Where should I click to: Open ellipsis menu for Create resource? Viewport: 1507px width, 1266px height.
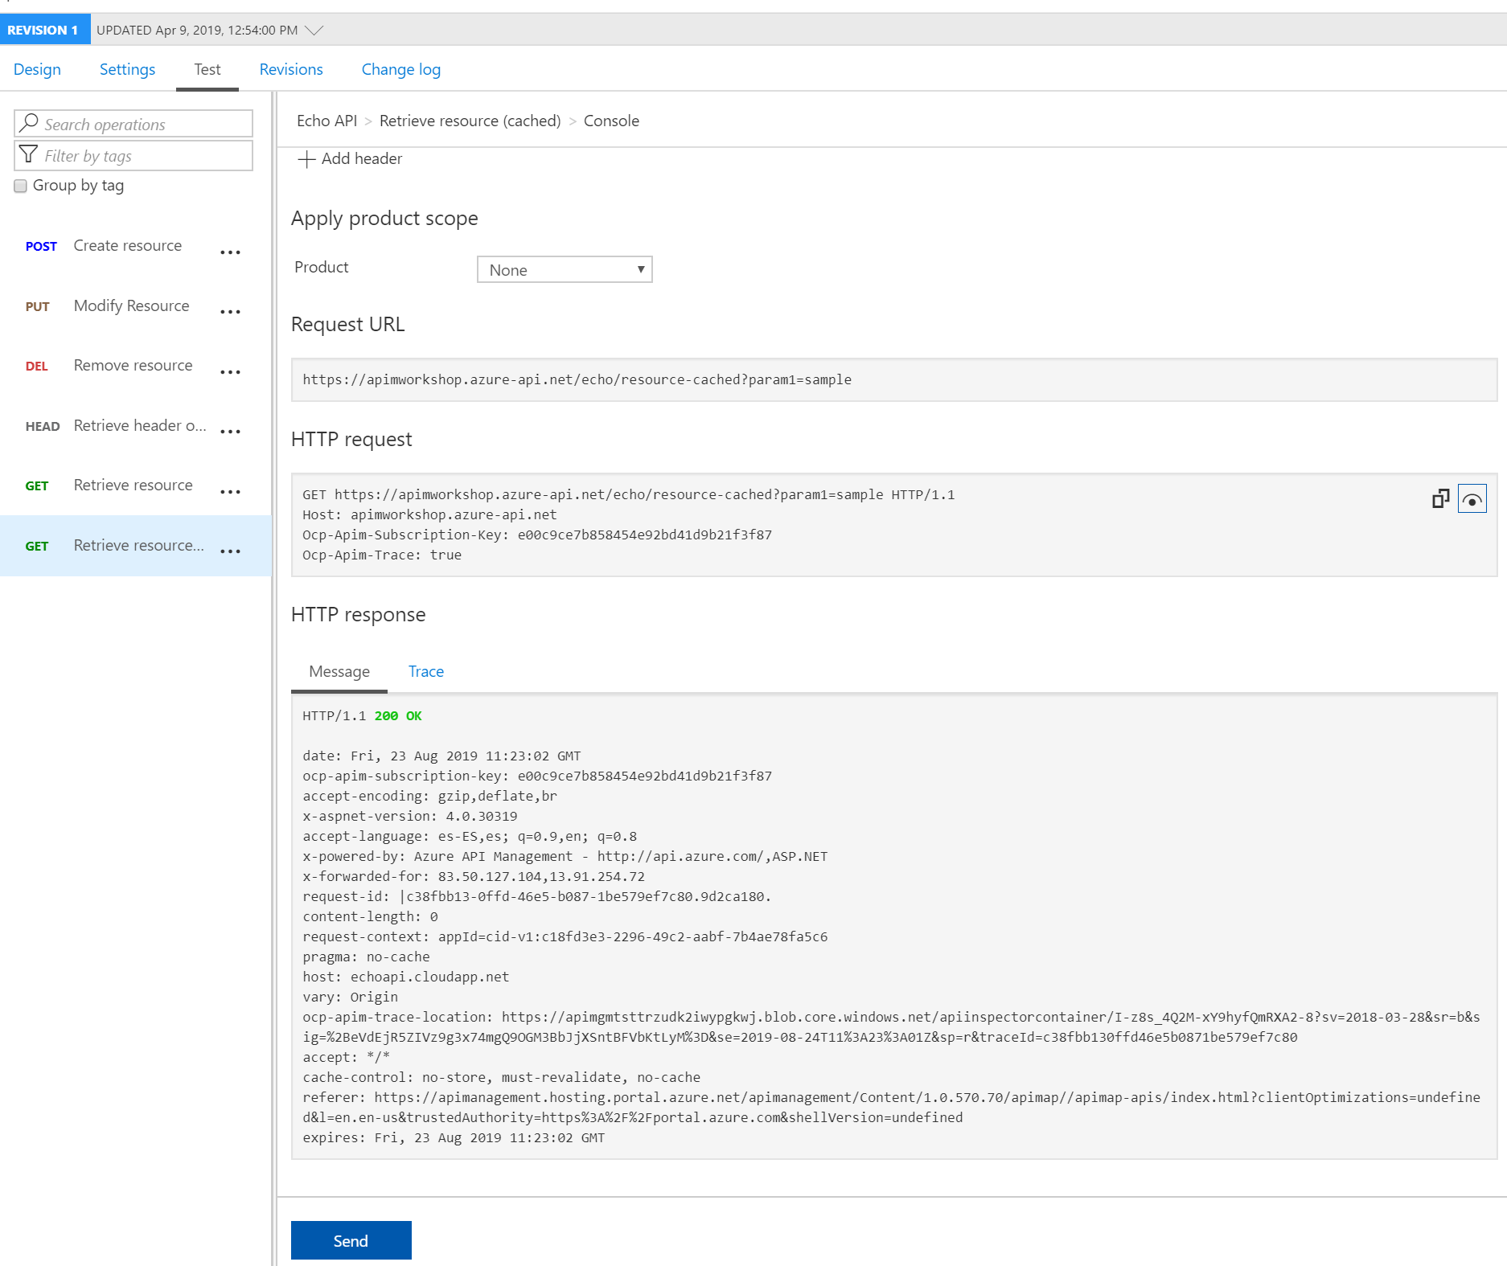click(x=230, y=252)
